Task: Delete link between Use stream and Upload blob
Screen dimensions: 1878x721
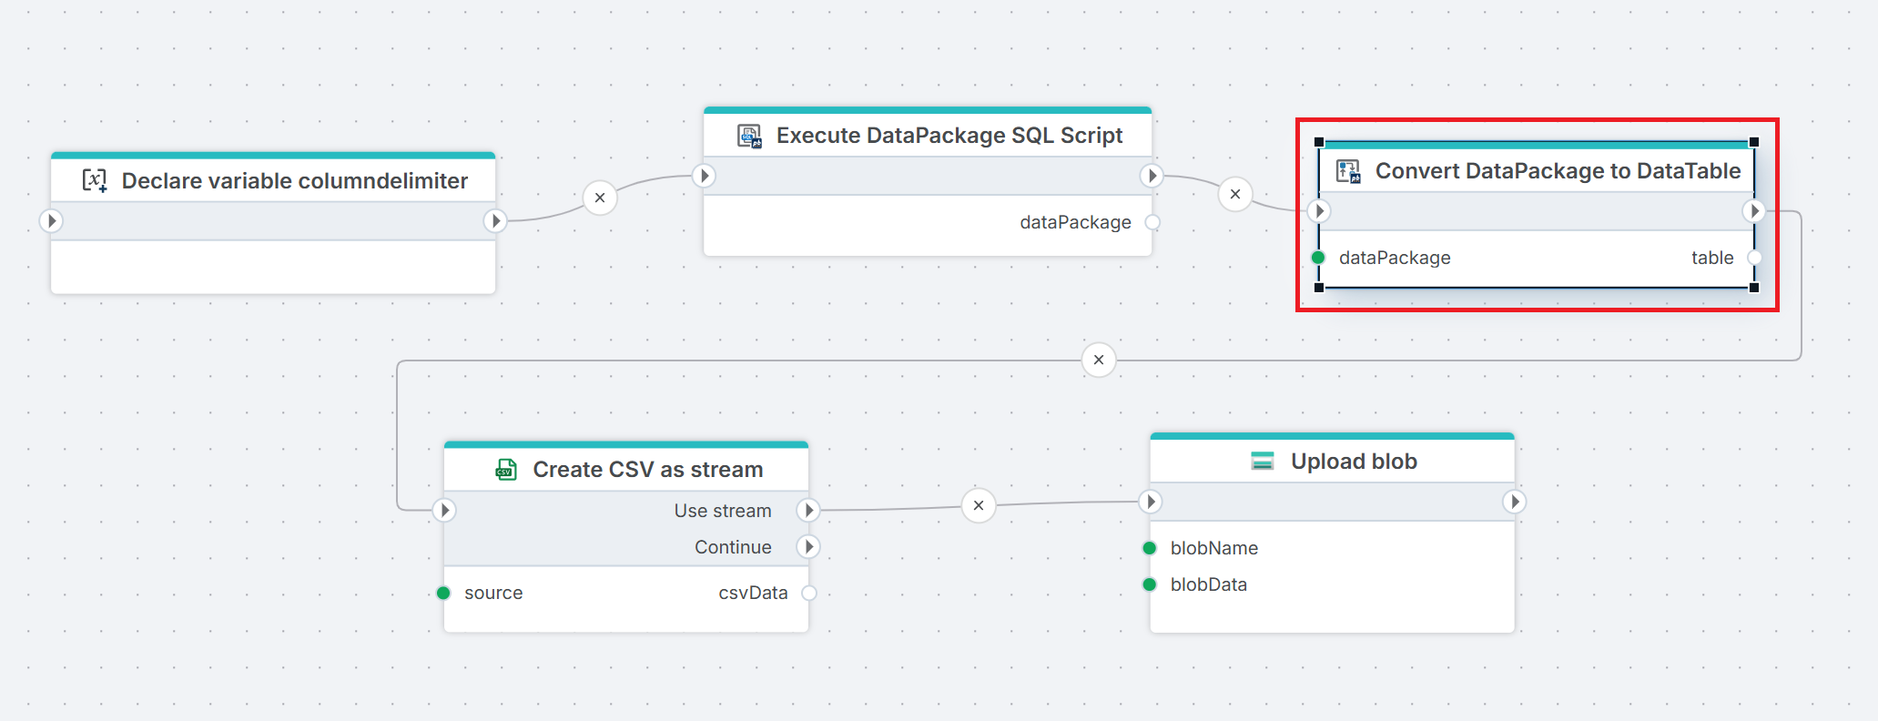Action: tap(979, 505)
